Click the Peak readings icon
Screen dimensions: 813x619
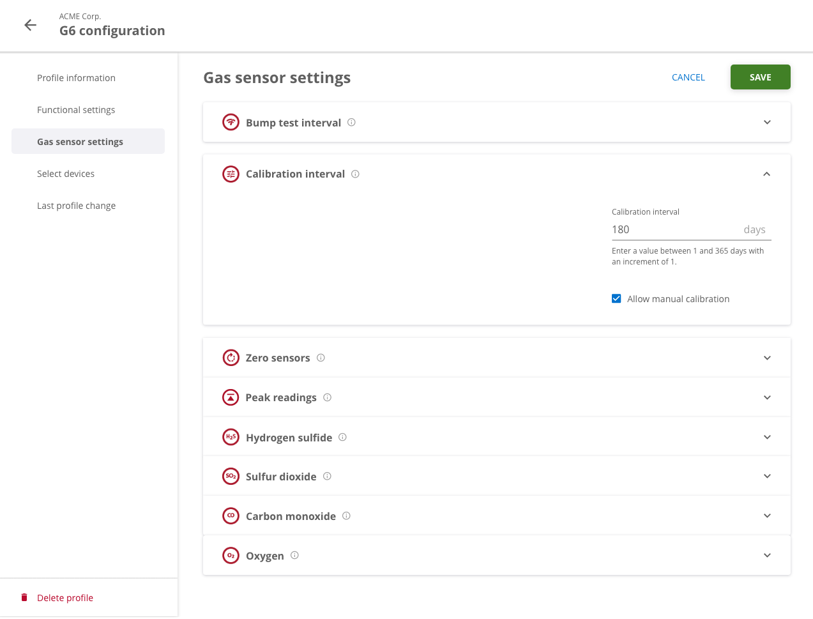(x=231, y=397)
